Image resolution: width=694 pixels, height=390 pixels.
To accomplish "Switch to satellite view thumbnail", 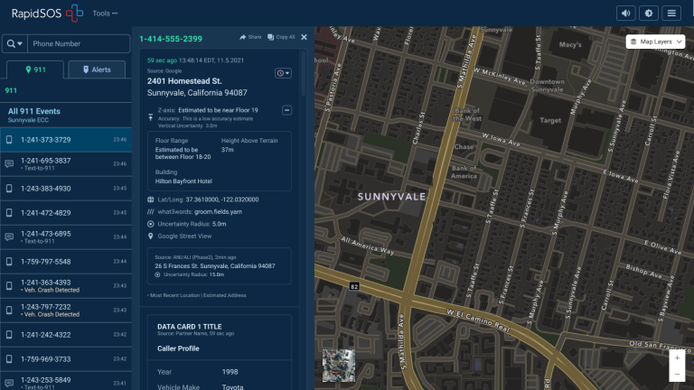I will 339,366.
